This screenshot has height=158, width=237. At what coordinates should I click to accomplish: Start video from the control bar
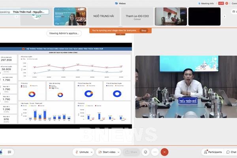(107, 152)
